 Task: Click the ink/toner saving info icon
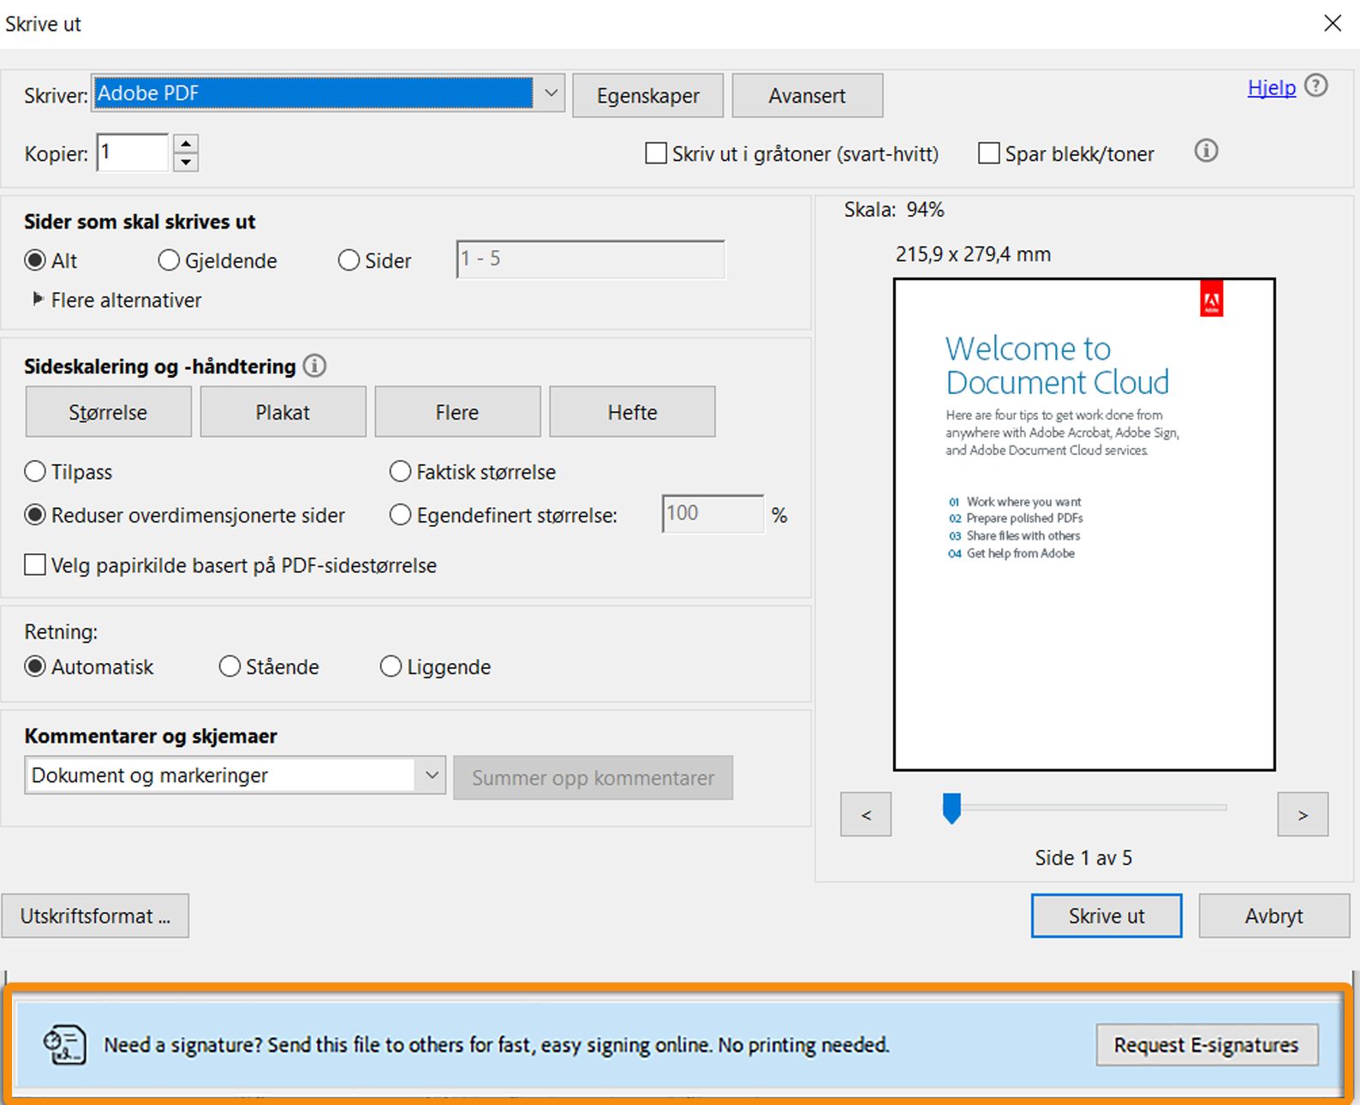(x=1206, y=152)
